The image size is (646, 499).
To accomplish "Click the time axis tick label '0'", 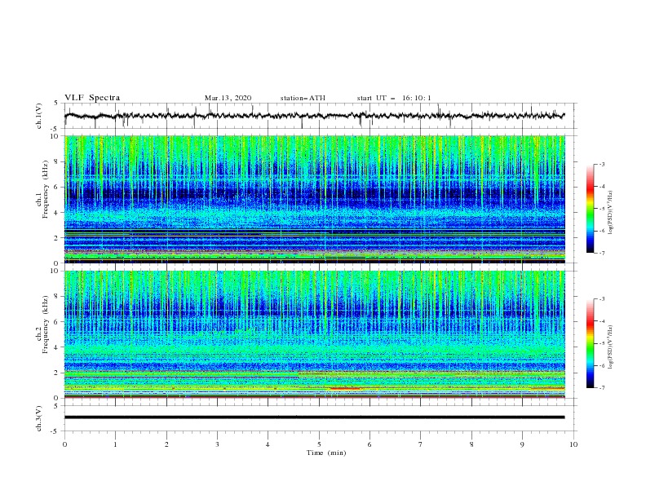I will (x=64, y=444).
